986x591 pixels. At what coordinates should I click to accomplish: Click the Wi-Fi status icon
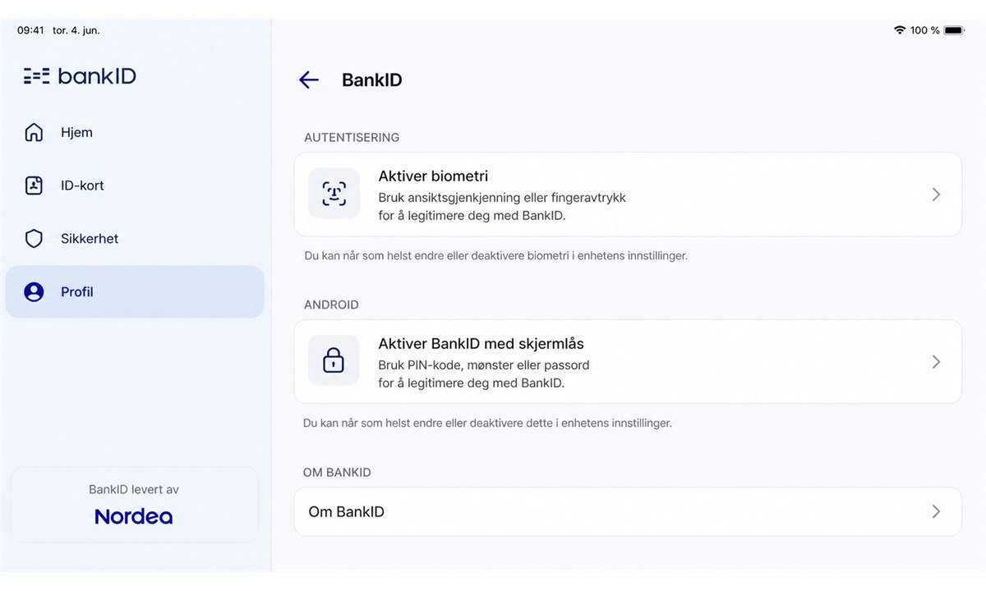coord(900,30)
